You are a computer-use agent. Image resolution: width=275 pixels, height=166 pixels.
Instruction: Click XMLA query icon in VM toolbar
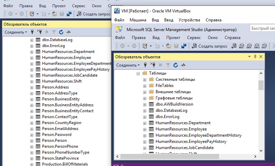(257, 46)
